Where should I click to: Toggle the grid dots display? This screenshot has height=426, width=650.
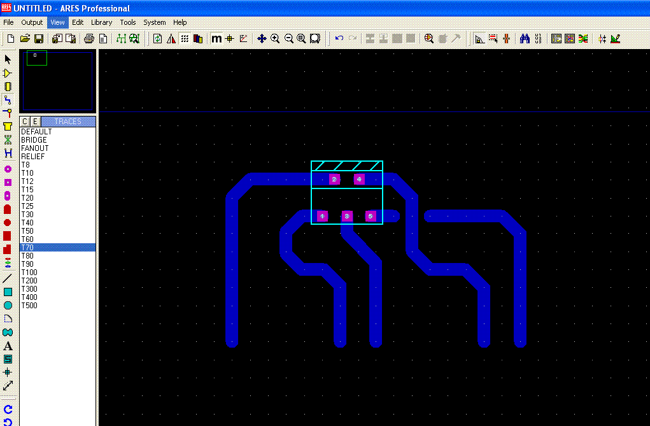pos(184,39)
